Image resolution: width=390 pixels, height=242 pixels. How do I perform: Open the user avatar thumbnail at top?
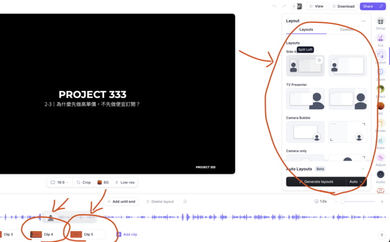point(300,6)
